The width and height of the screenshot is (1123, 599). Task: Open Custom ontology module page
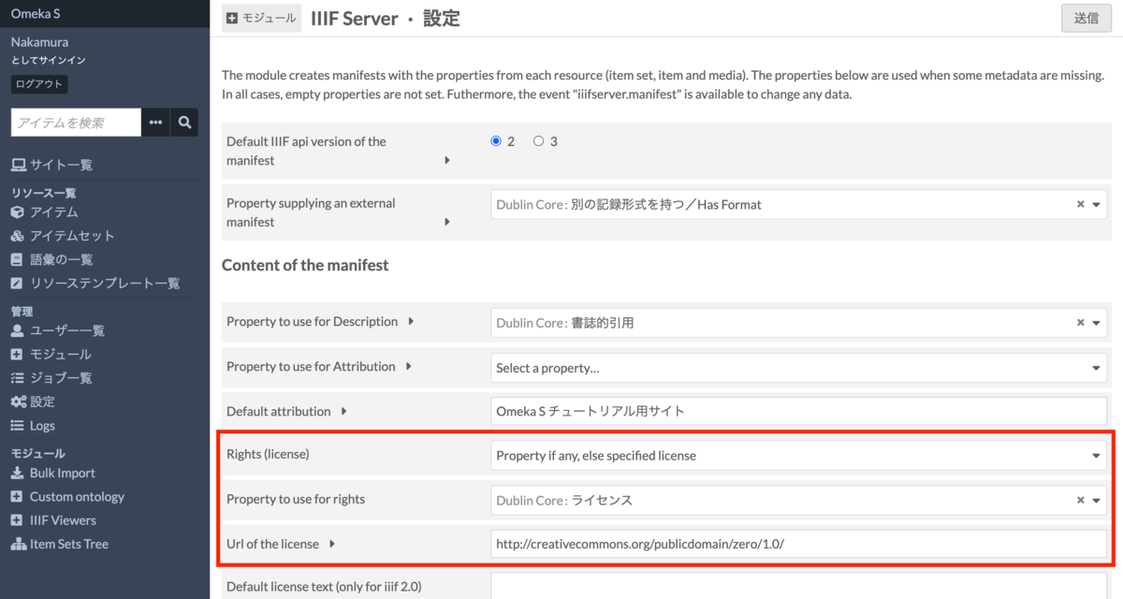click(77, 496)
